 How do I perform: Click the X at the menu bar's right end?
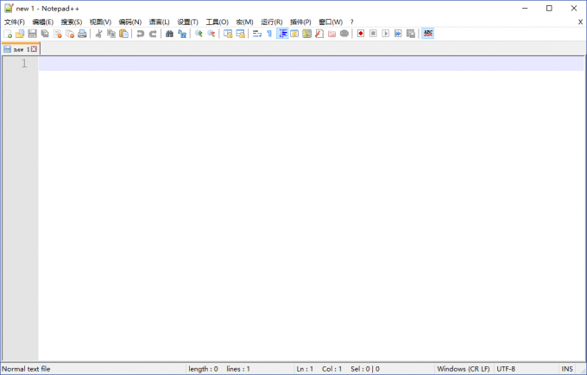coord(580,22)
